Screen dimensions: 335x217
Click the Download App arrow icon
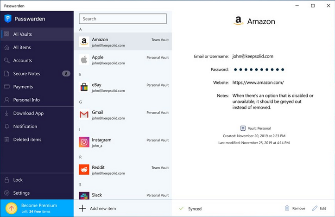pyautogui.click(x=6, y=113)
